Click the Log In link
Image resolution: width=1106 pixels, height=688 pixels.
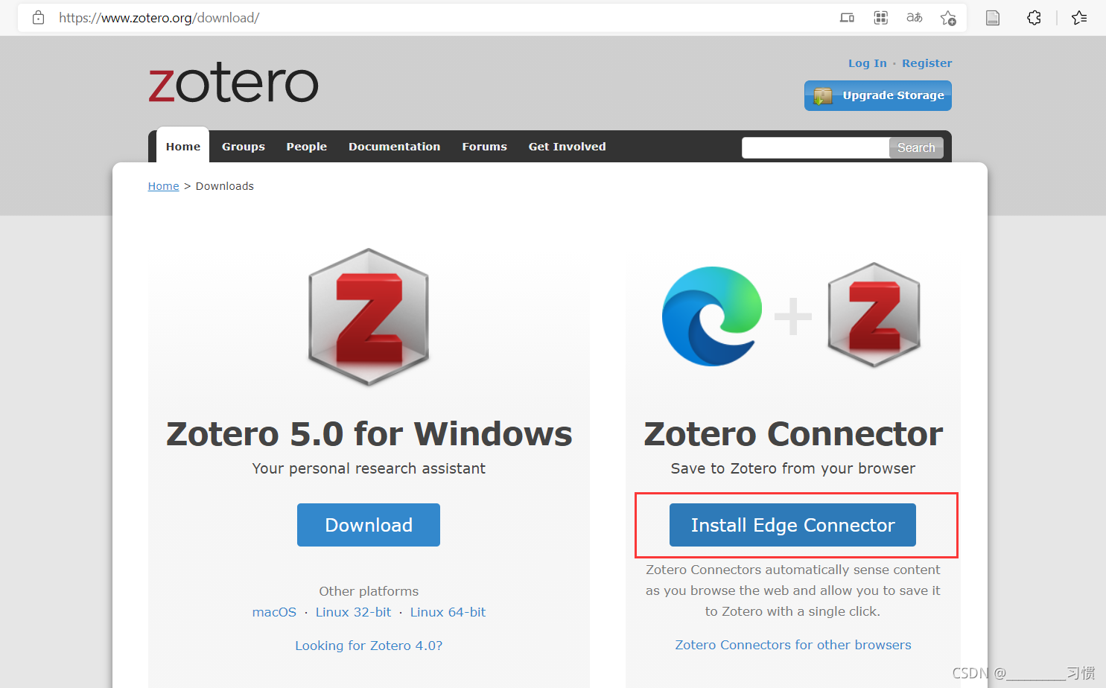pyautogui.click(x=868, y=63)
